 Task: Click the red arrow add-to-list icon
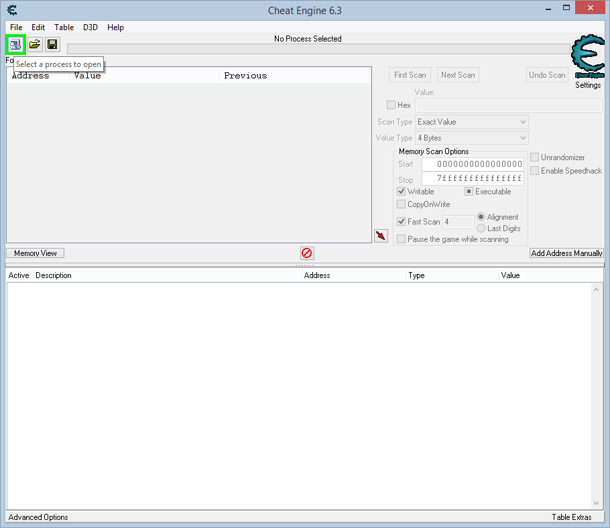381,236
